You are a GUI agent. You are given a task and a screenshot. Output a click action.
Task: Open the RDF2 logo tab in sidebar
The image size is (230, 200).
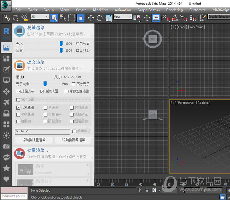(6, 34)
